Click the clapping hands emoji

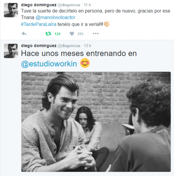(x=106, y=24)
